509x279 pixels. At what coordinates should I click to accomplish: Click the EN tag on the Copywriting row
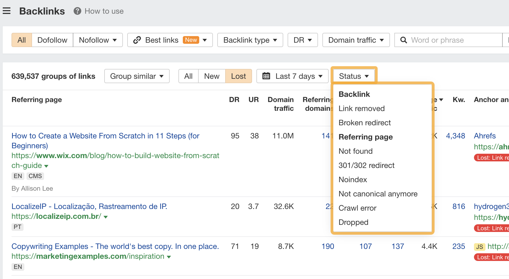(x=18, y=267)
